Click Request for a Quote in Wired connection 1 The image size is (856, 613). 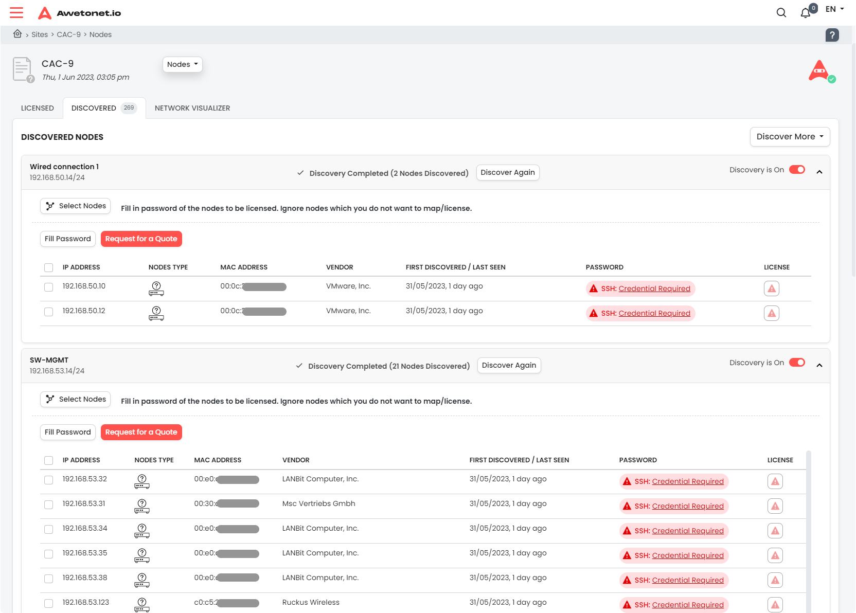(x=141, y=239)
